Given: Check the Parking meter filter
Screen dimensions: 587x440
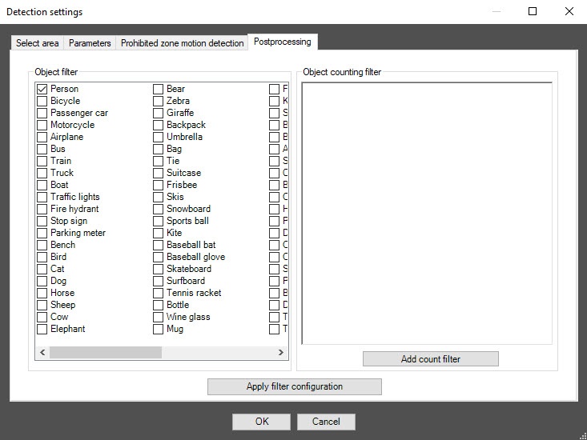Looking at the screenshot, I should pos(42,233).
